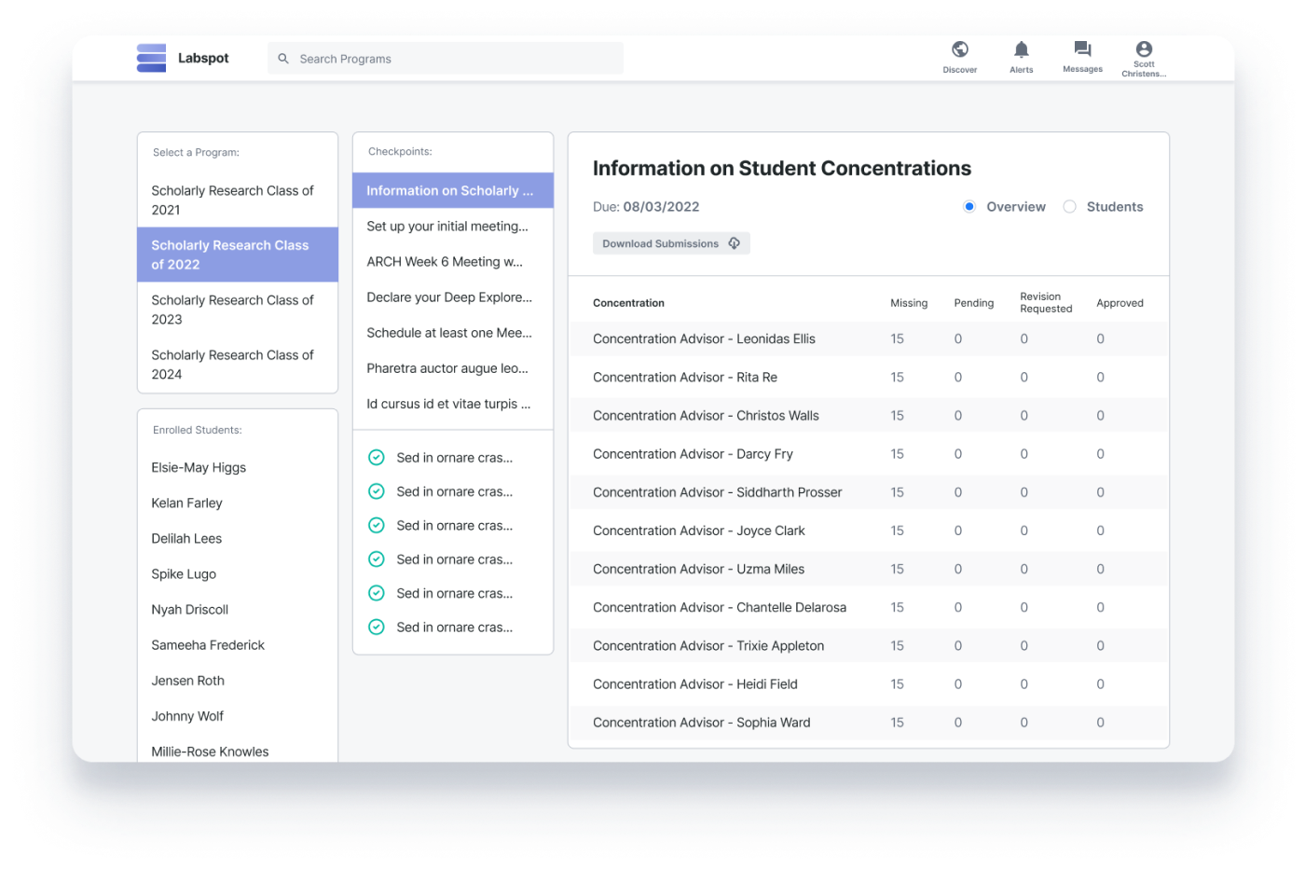Select Scholarly Research Class of 2023
This screenshot has height=869, width=1305.
pos(238,310)
